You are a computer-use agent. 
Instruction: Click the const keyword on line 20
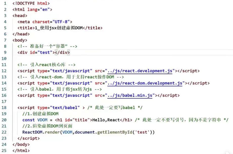29,120
